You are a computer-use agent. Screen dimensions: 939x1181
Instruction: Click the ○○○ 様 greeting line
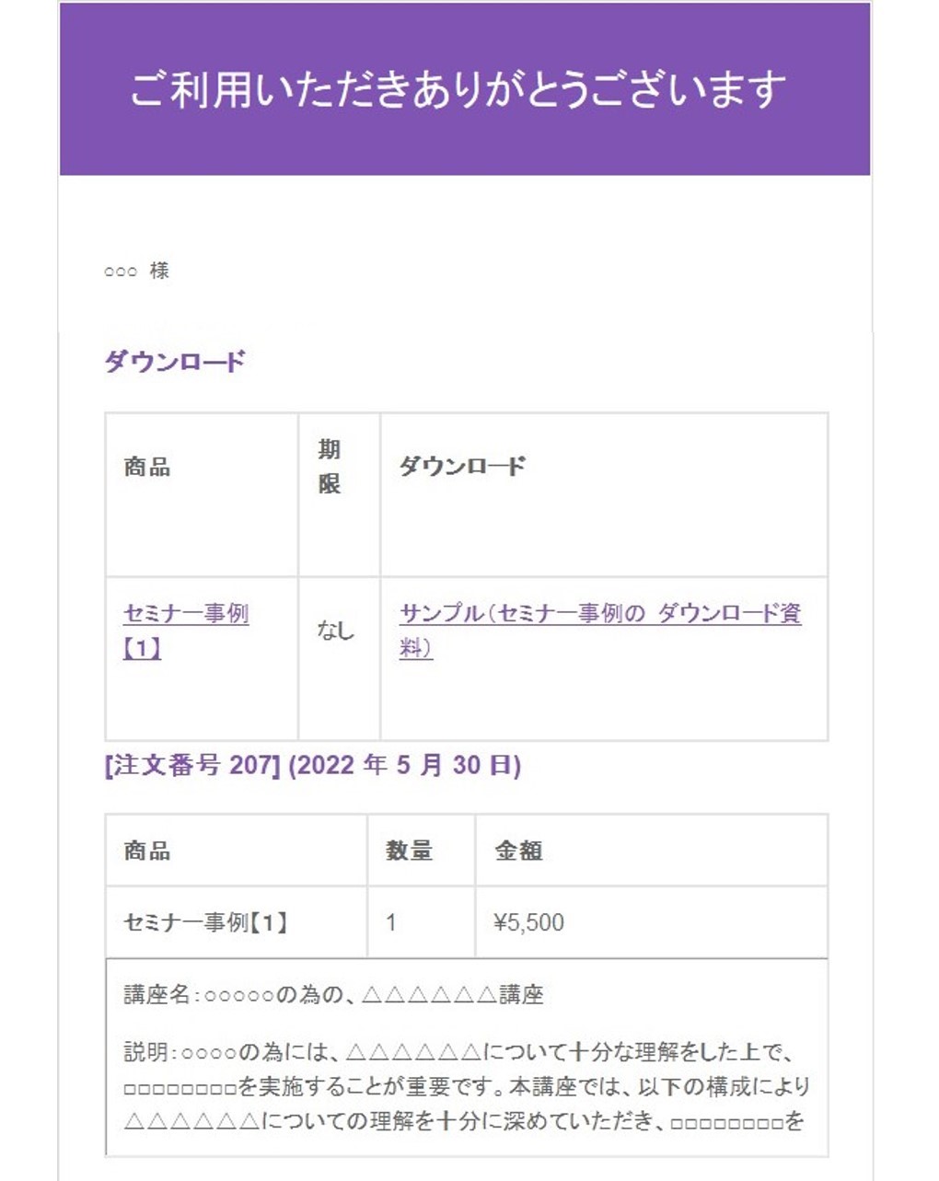click(x=136, y=271)
